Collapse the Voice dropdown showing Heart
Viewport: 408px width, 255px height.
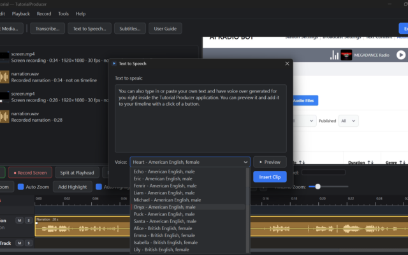click(190, 162)
